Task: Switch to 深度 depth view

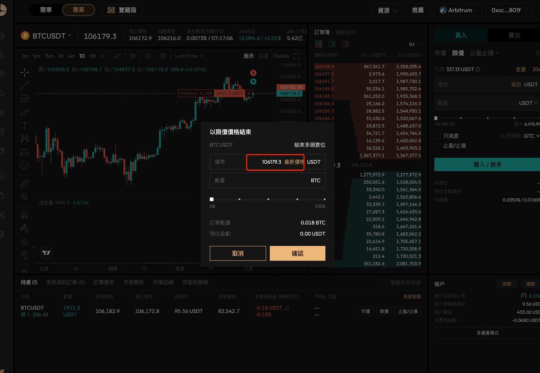Action: coord(263,56)
